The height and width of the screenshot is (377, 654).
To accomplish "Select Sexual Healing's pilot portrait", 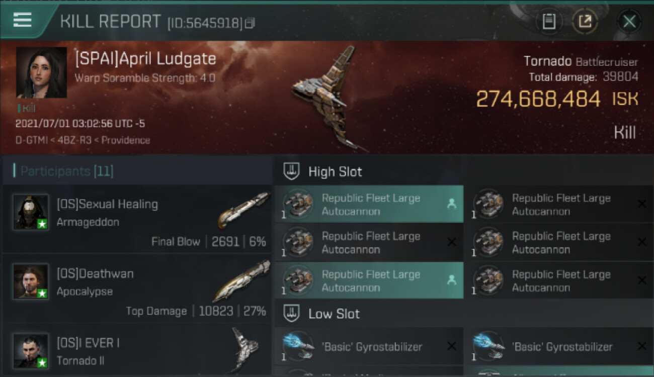I will point(31,212).
